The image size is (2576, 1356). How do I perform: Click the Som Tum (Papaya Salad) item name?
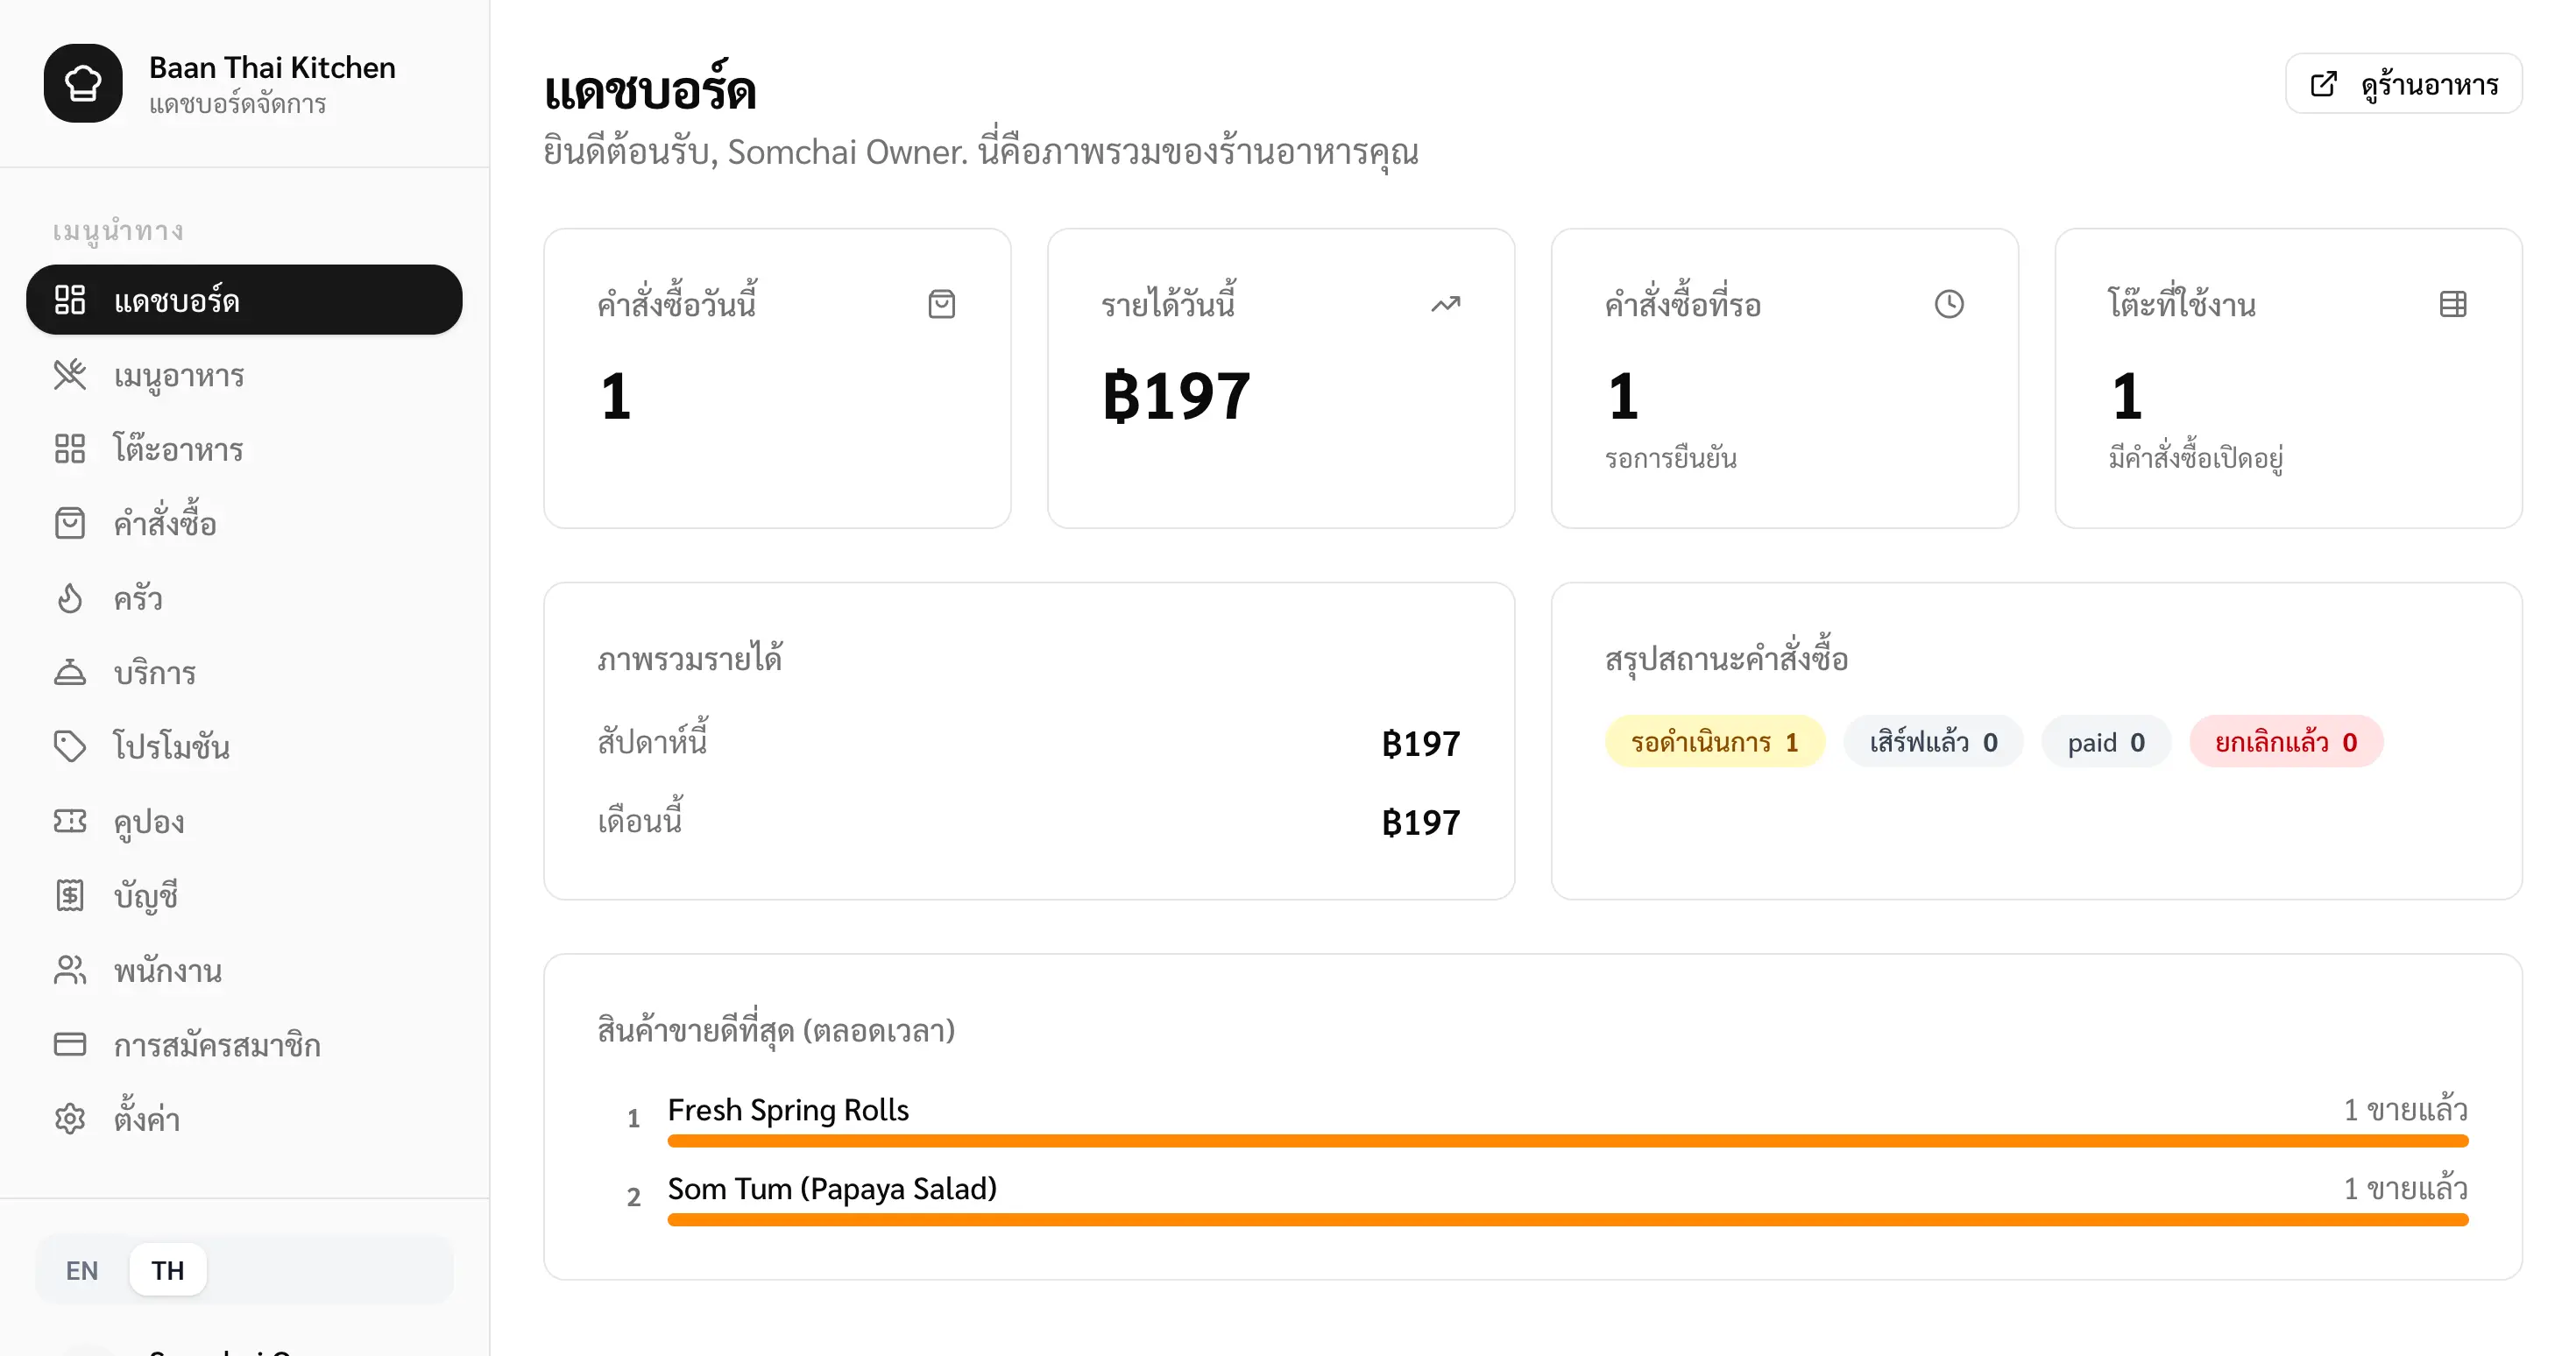coord(832,1189)
